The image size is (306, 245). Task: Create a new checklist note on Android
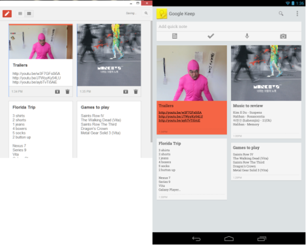(x=211, y=36)
